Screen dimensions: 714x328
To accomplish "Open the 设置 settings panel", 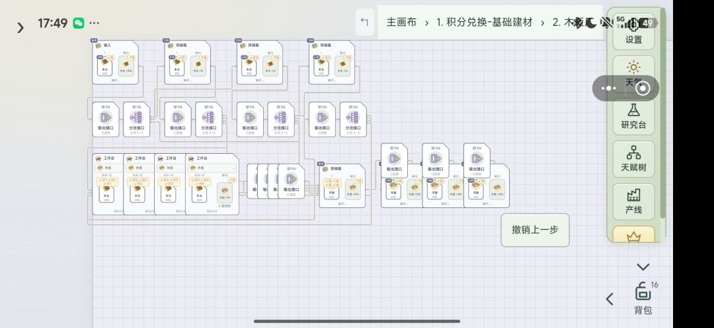I will click(633, 30).
